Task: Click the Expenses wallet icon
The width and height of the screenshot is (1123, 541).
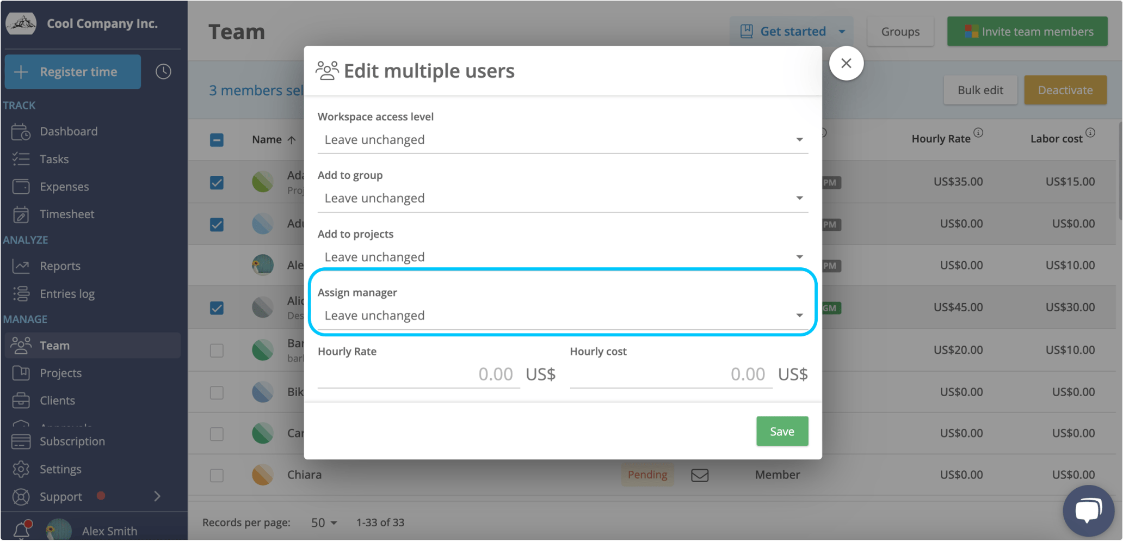Action: click(x=21, y=187)
